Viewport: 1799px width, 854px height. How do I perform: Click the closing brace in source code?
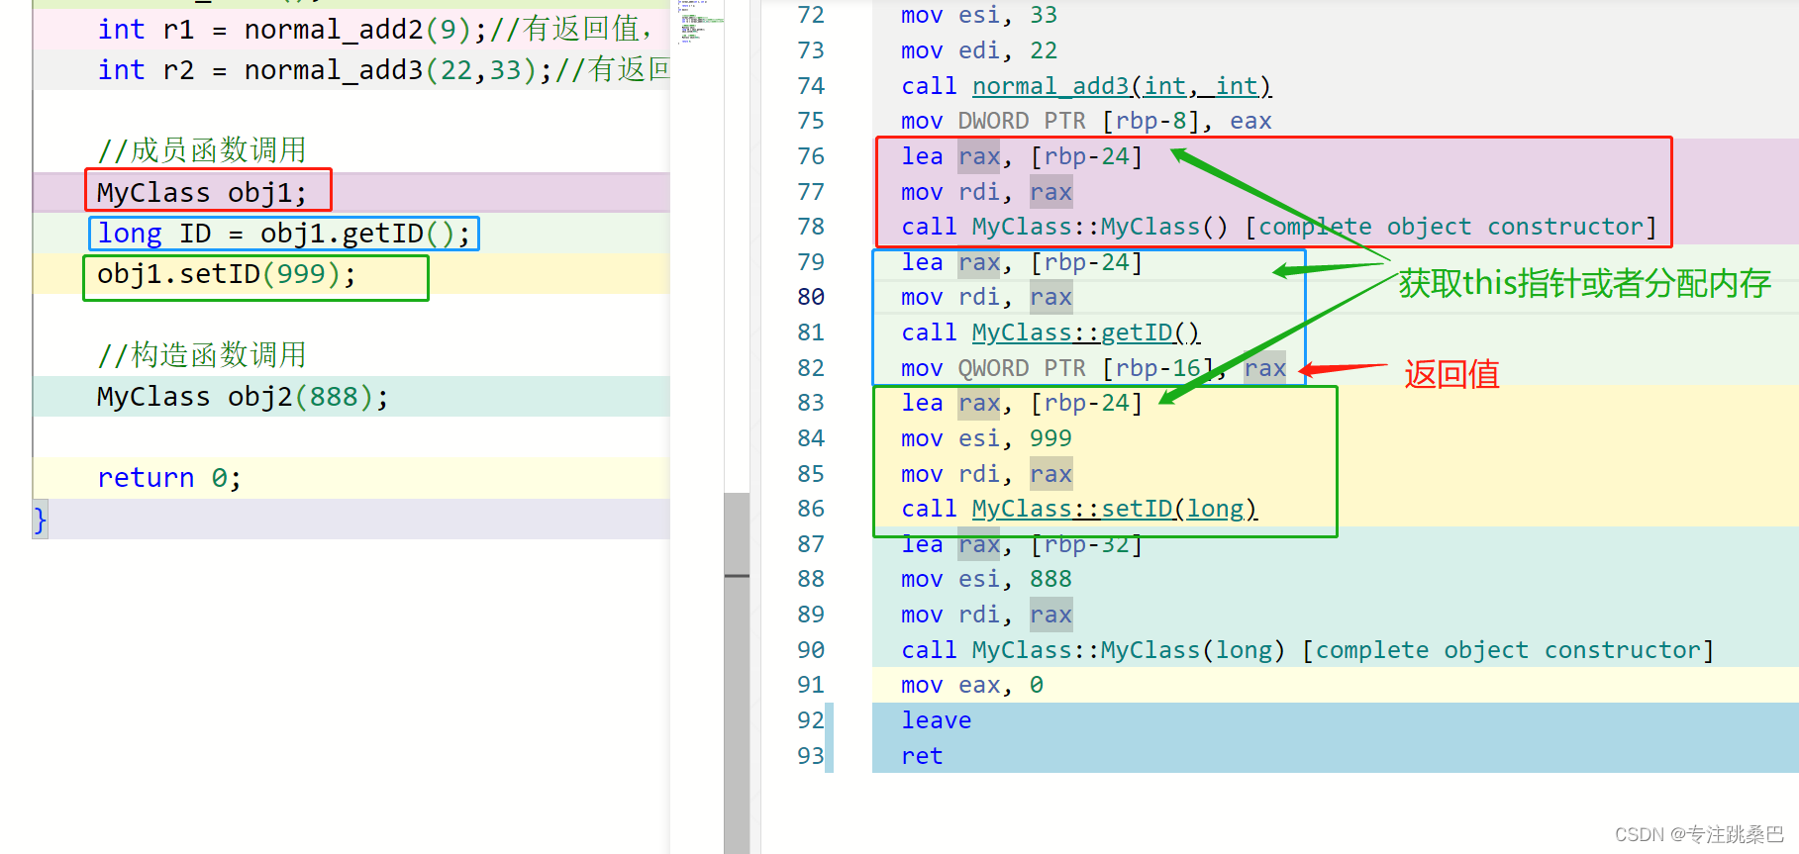[41, 519]
